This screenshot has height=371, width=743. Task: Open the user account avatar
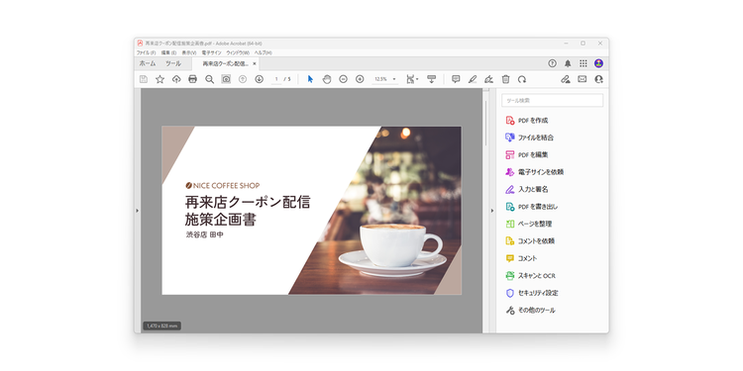[x=599, y=63]
